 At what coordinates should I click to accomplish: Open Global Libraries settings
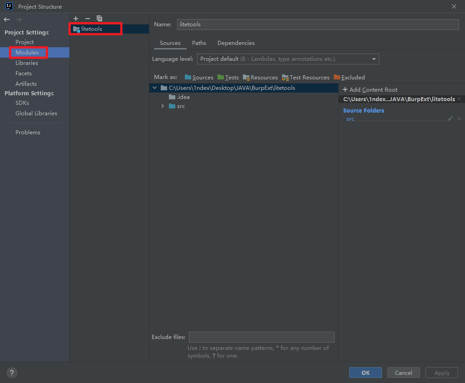coord(36,113)
